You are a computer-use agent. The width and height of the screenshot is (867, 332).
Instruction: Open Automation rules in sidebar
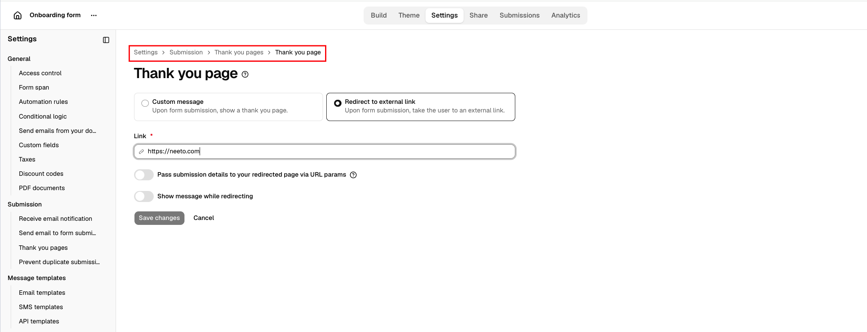coord(43,102)
